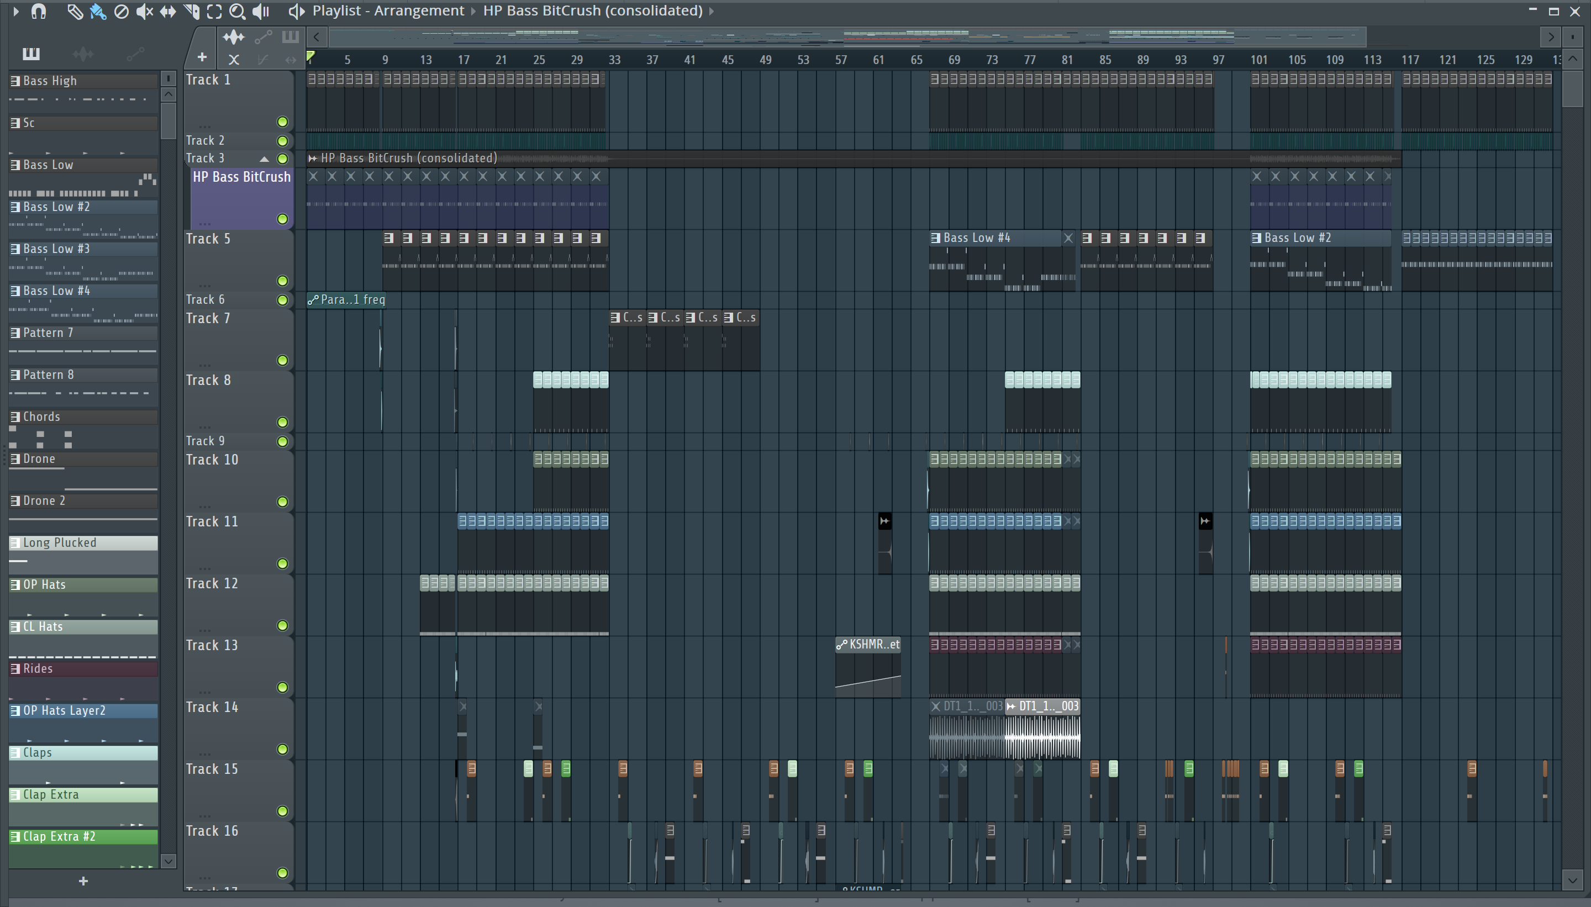The width and height of the screenshot is (1591, 907).
Task: Click the picker scrollbar thumb
Action: click(x=168, y=121)
